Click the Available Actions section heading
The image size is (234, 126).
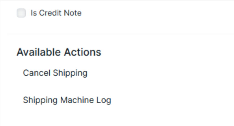(x=59, y=52)
